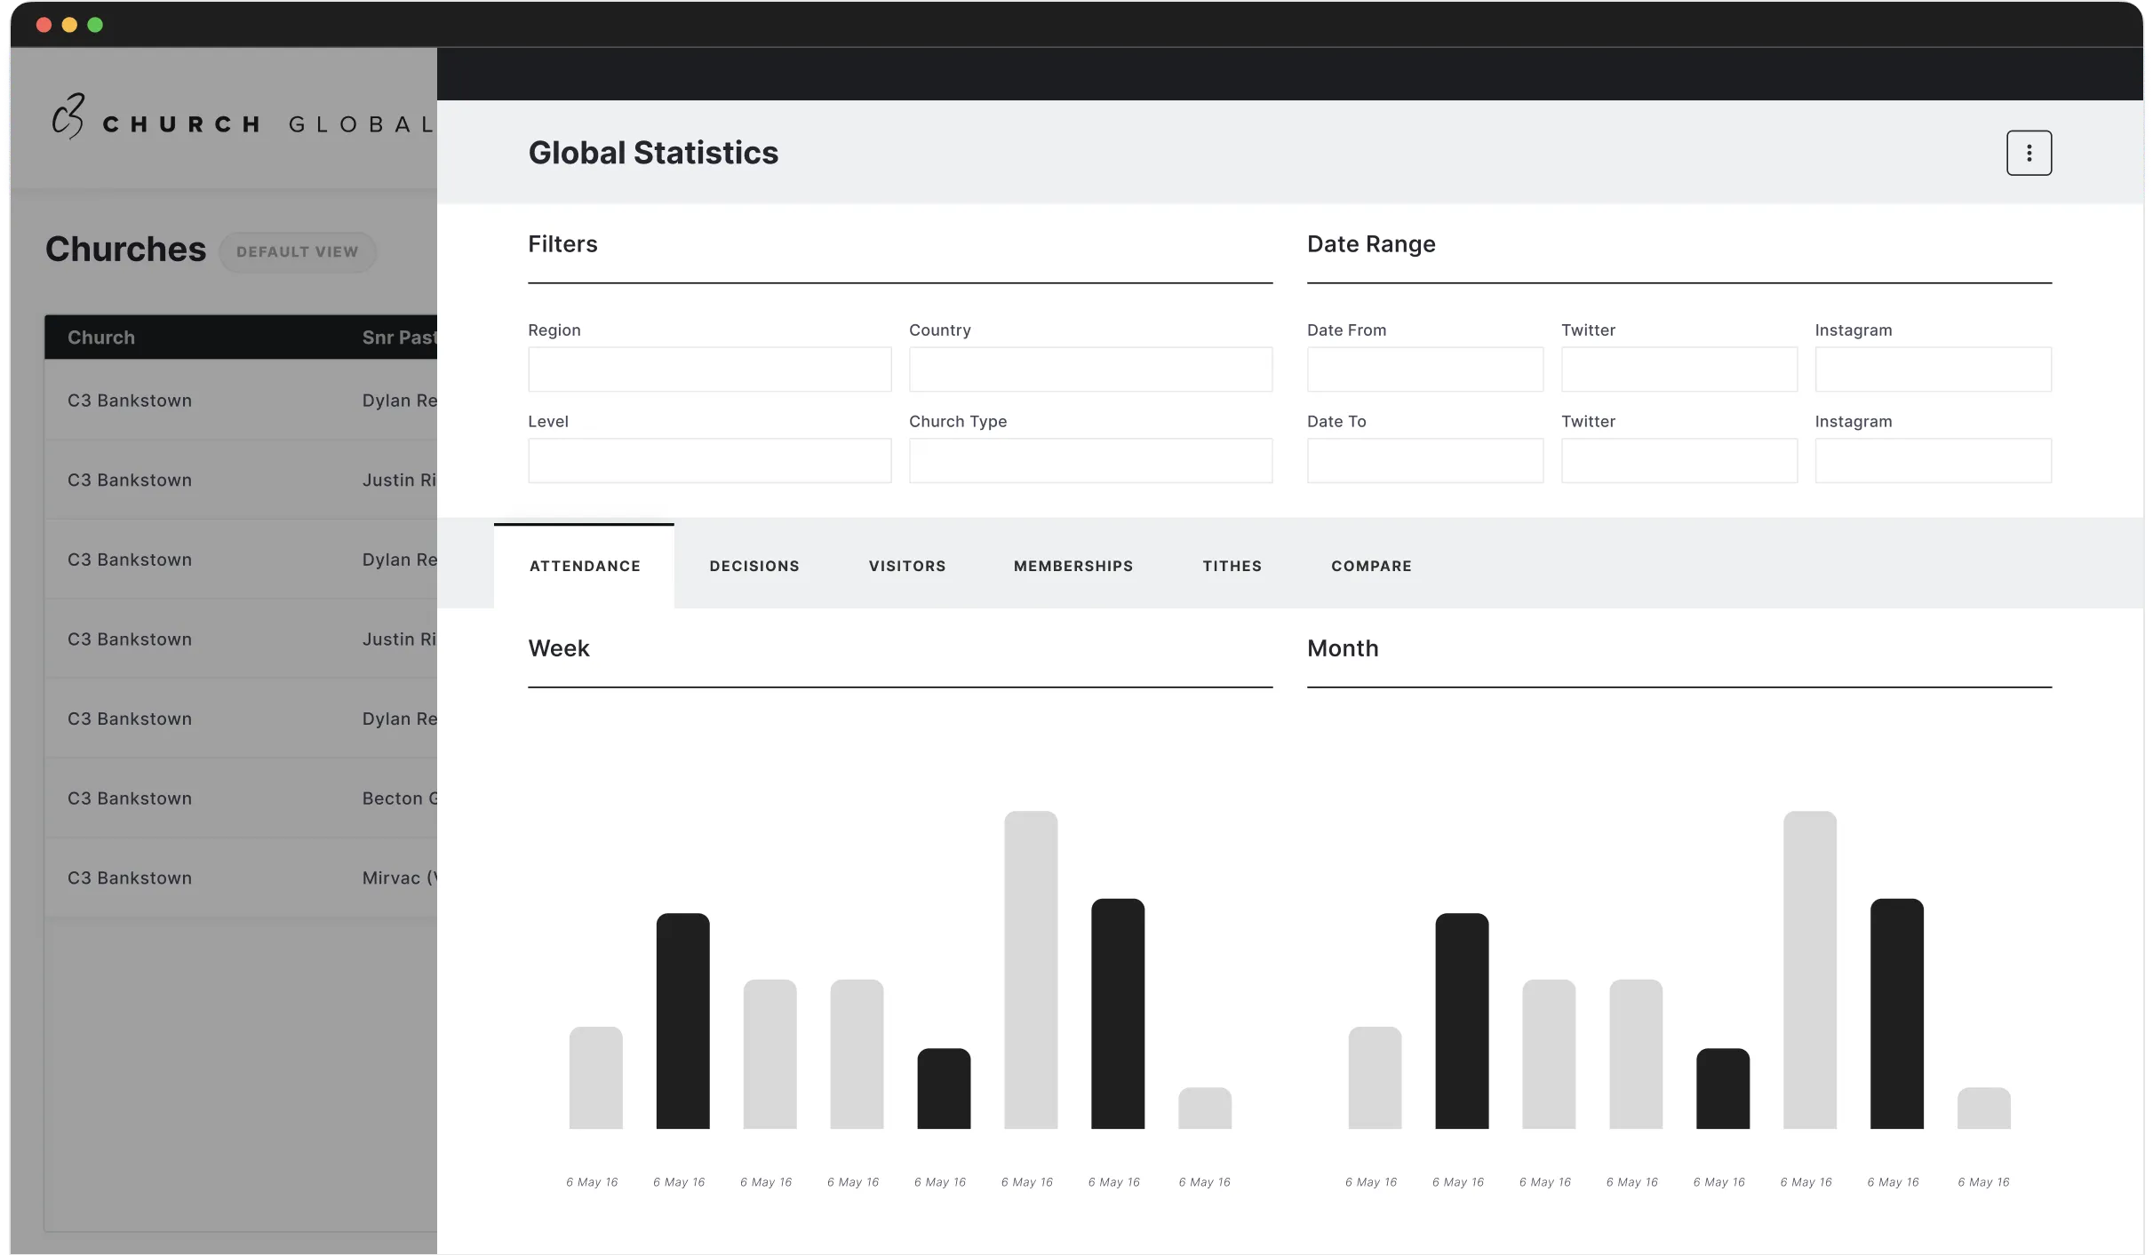Click the Date To field

click(x=1424, y=460)
